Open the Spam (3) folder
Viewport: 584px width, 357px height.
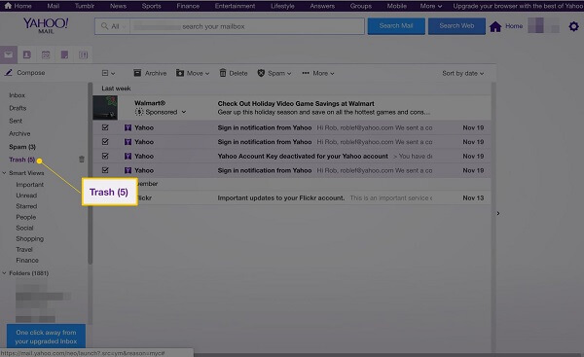coord(22,147)
